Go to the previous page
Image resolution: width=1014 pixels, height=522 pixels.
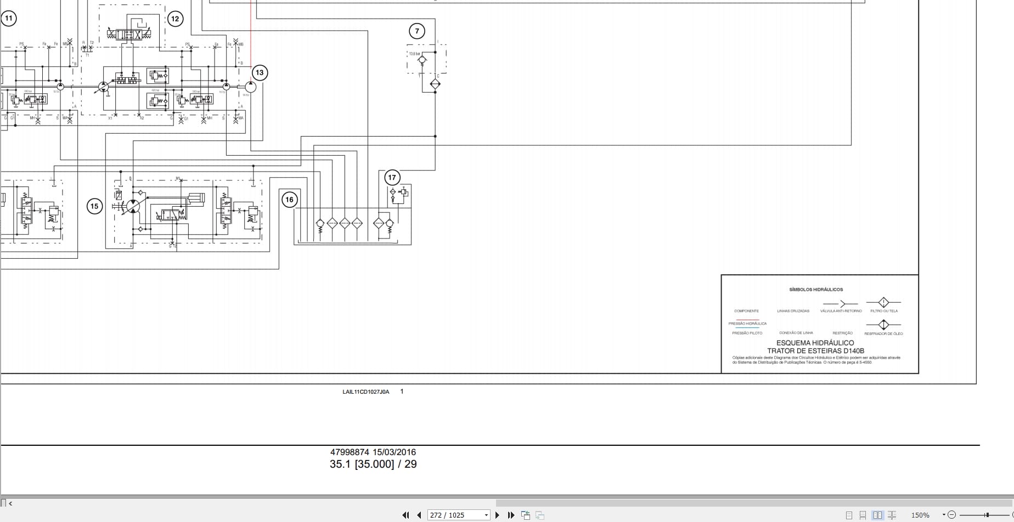click(419, 515)
